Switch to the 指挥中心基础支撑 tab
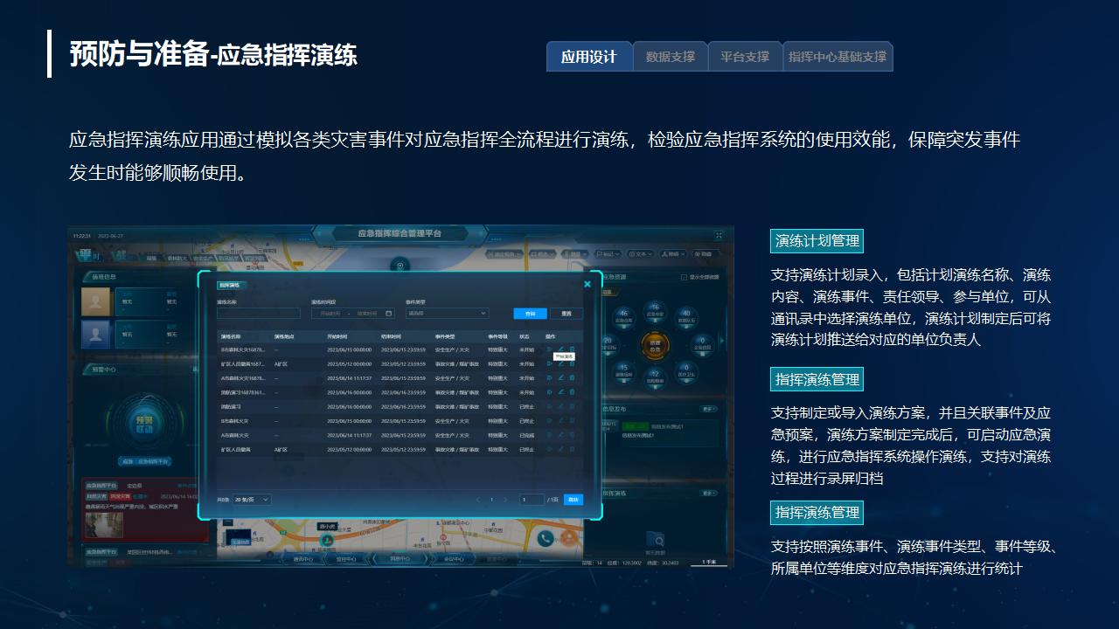Viewport: 1119px width, 629px height. click(838, 57)
